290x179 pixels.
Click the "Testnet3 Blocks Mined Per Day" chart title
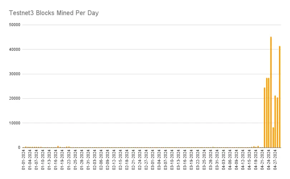coord(54,13)
